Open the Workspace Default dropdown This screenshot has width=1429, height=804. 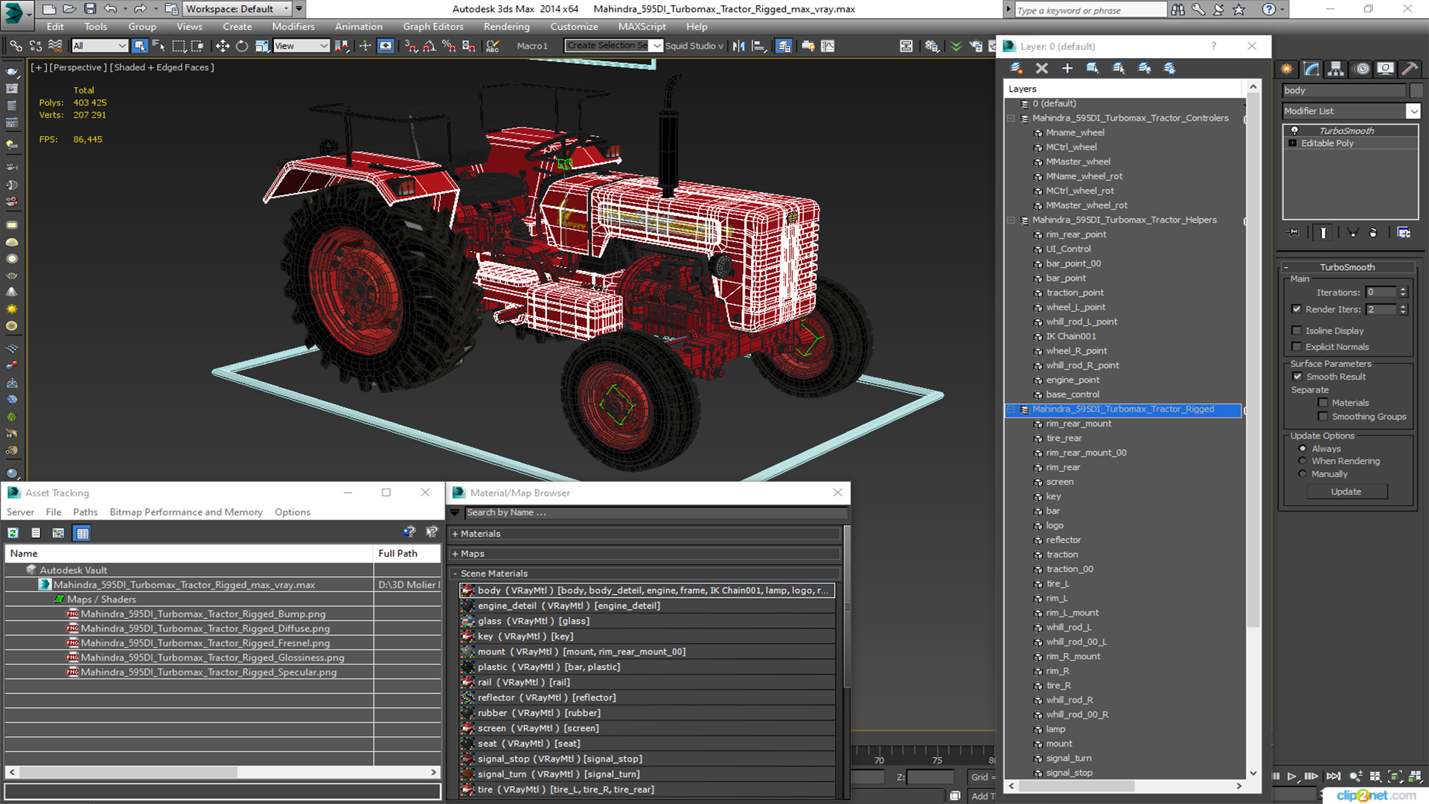coord(237,9)
